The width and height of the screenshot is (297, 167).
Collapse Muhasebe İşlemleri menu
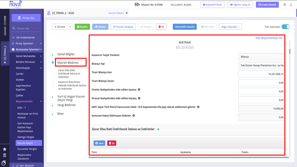41,49
